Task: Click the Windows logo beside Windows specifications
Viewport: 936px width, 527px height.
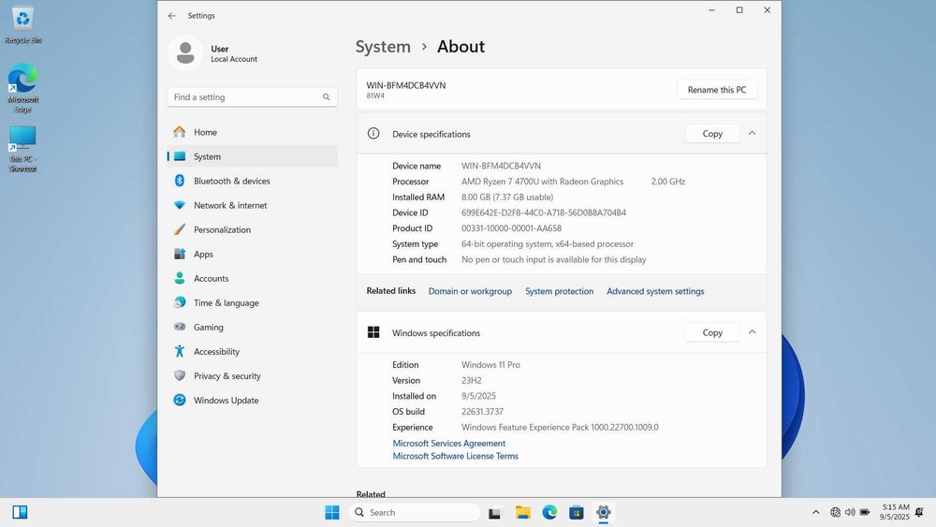Action: (373, 332)
